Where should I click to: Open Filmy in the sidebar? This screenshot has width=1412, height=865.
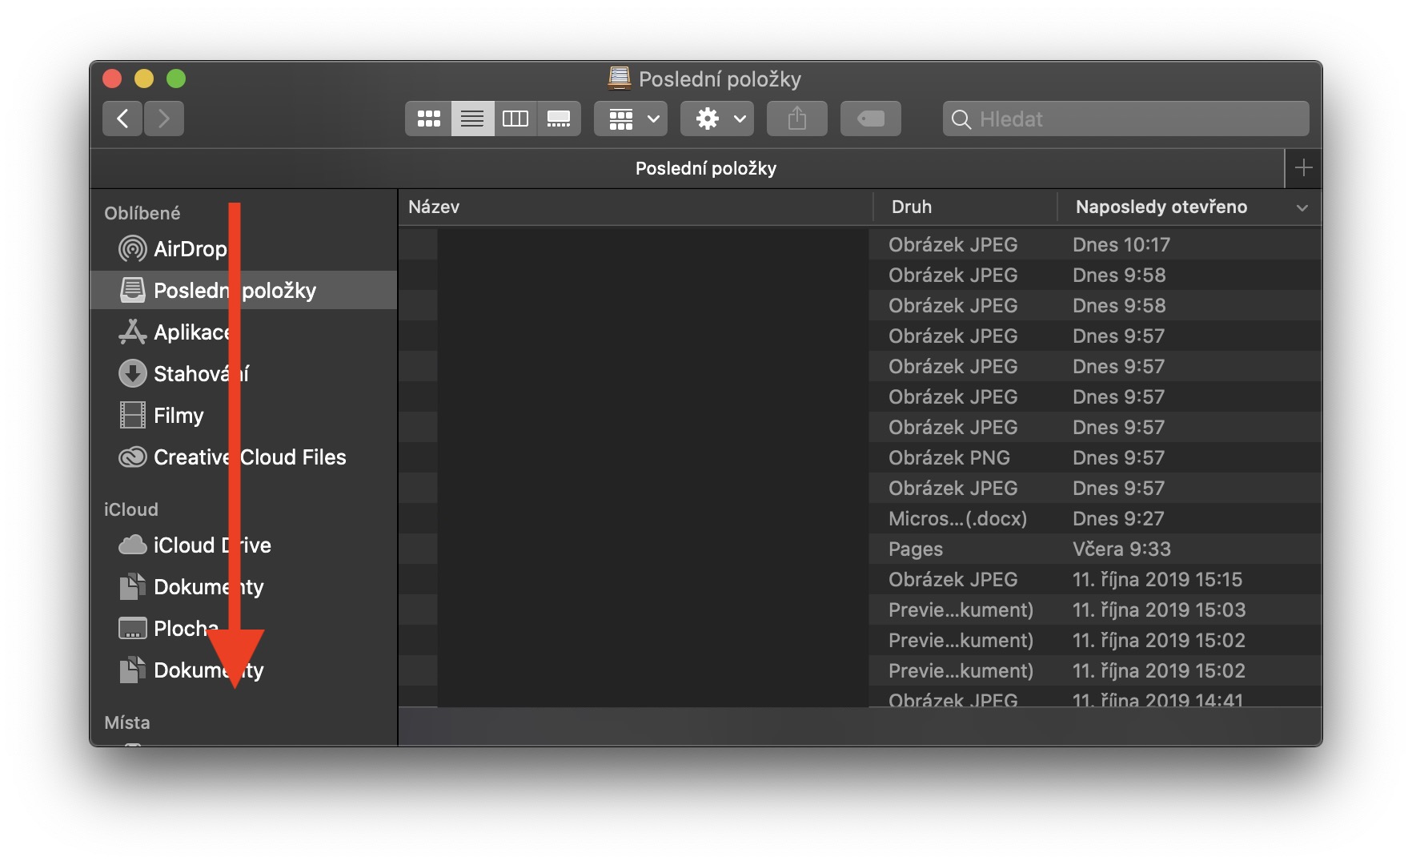click(x=243, y=415)
